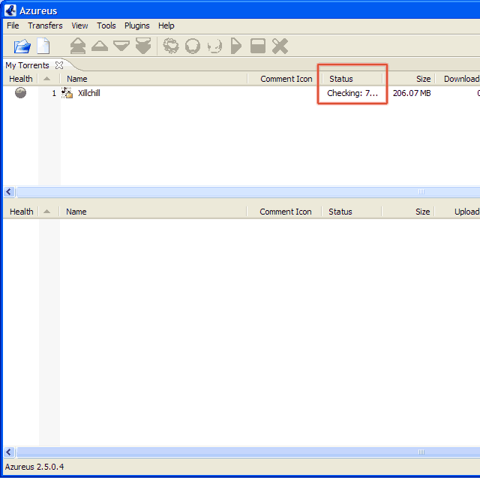Click the Remove X toolbar icon
The height and width of the screenshot is (478, 480).
click(x=280, y=47)
